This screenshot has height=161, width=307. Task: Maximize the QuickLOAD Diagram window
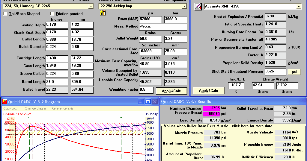pos(148,102)
